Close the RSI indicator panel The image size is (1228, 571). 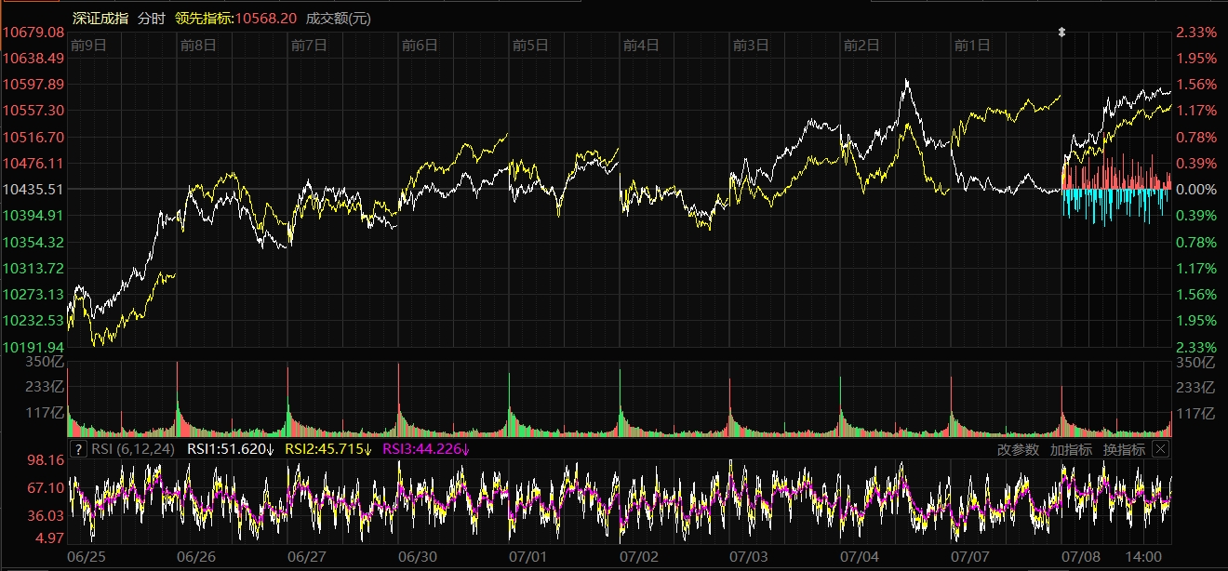click(1160, 449)
